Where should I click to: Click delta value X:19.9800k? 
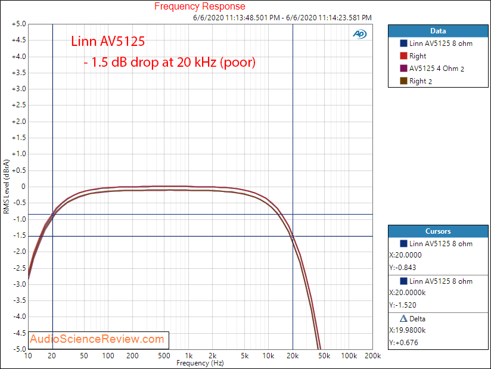[408, 330]
